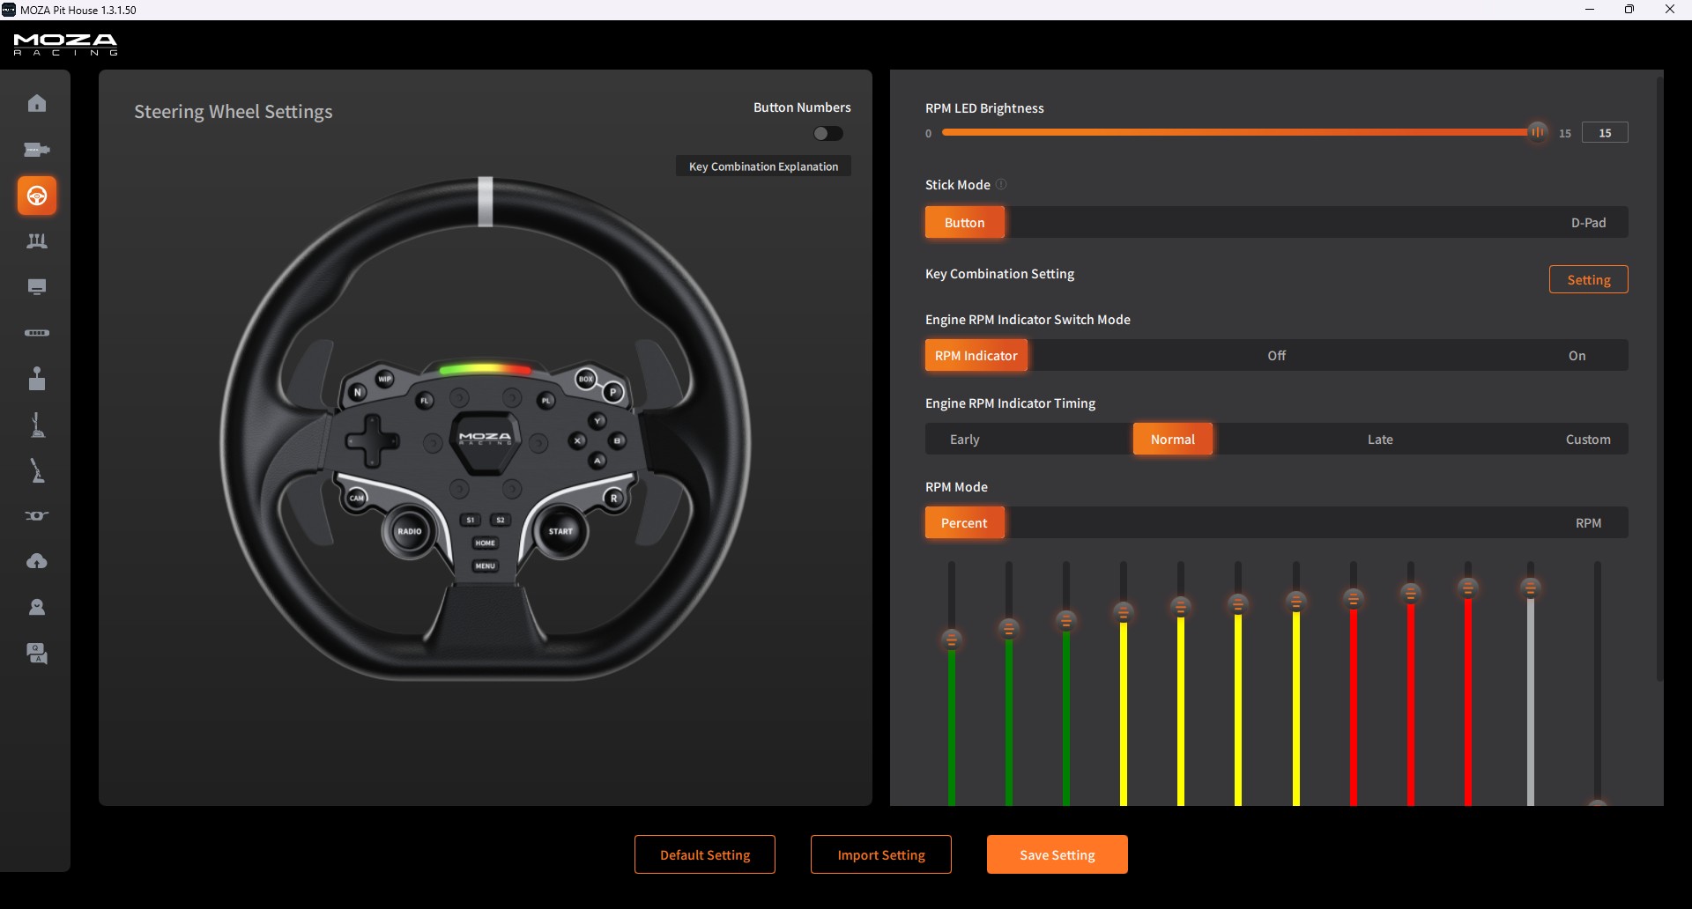The image size is (1692, 909).
Task: Click the first green RPM threshold slider handle
Action: [x=952, y=639]
